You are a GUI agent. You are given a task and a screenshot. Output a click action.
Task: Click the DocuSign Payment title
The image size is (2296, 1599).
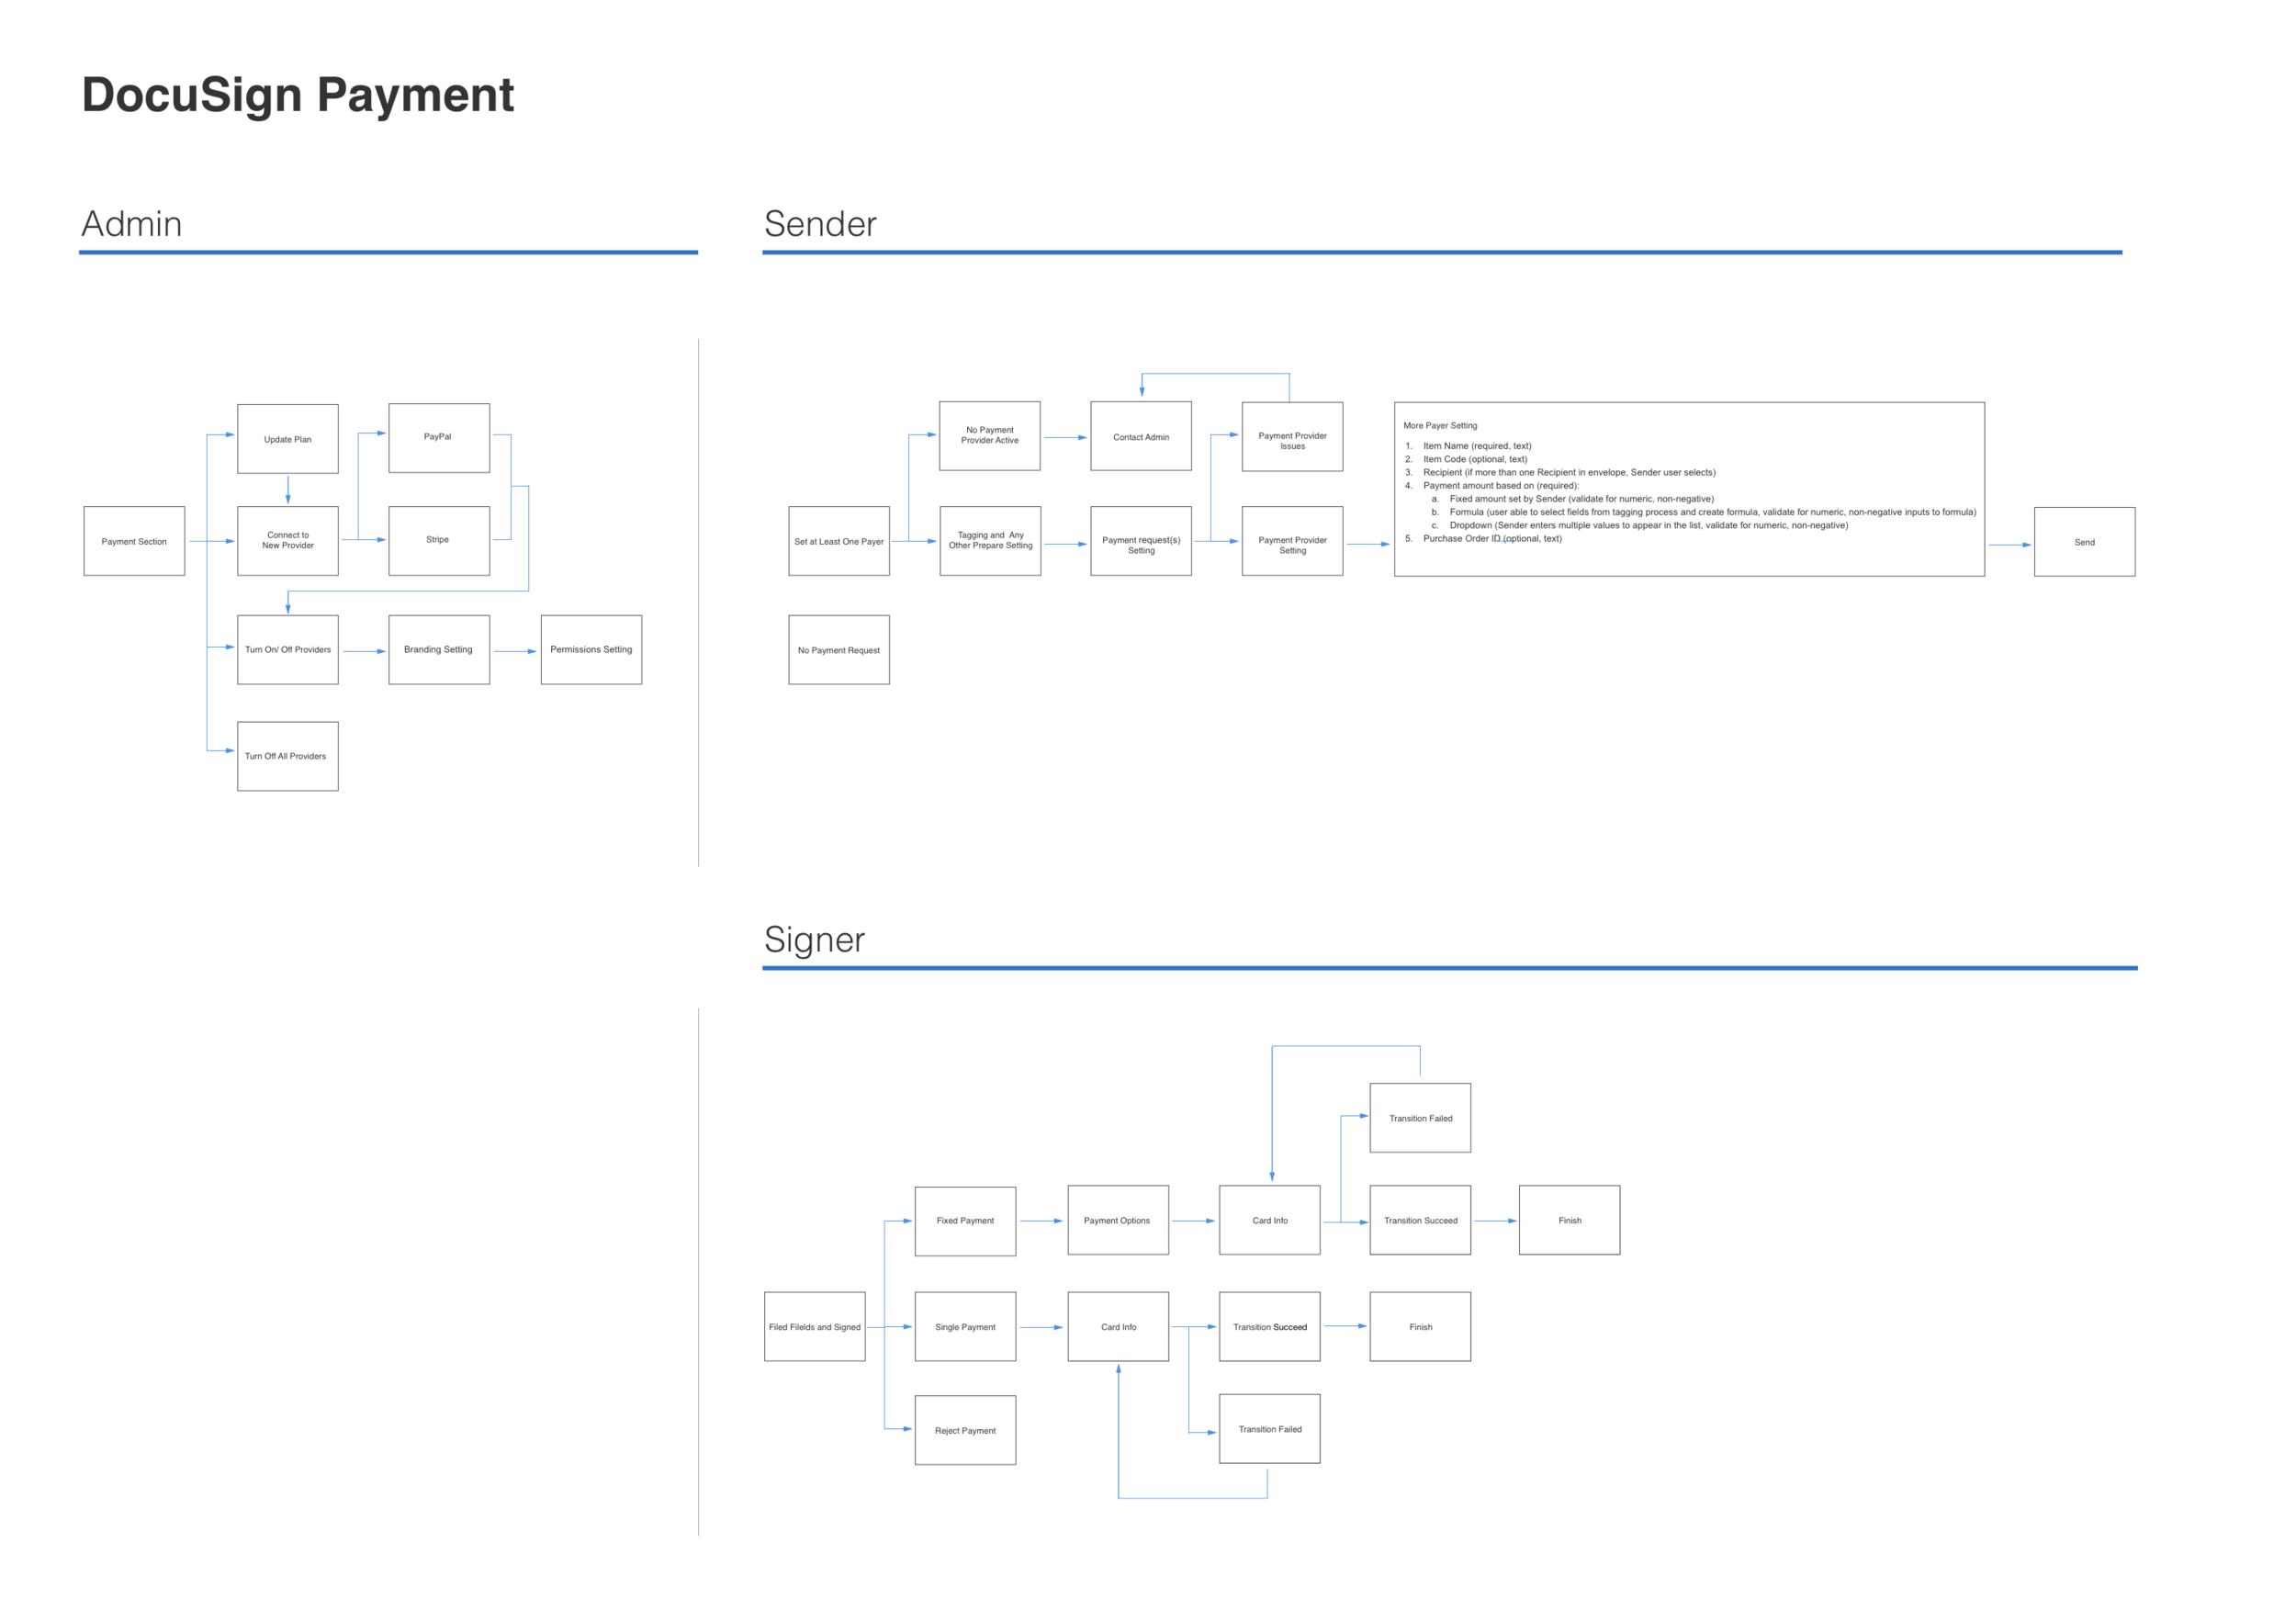click(x=298, y=95)
